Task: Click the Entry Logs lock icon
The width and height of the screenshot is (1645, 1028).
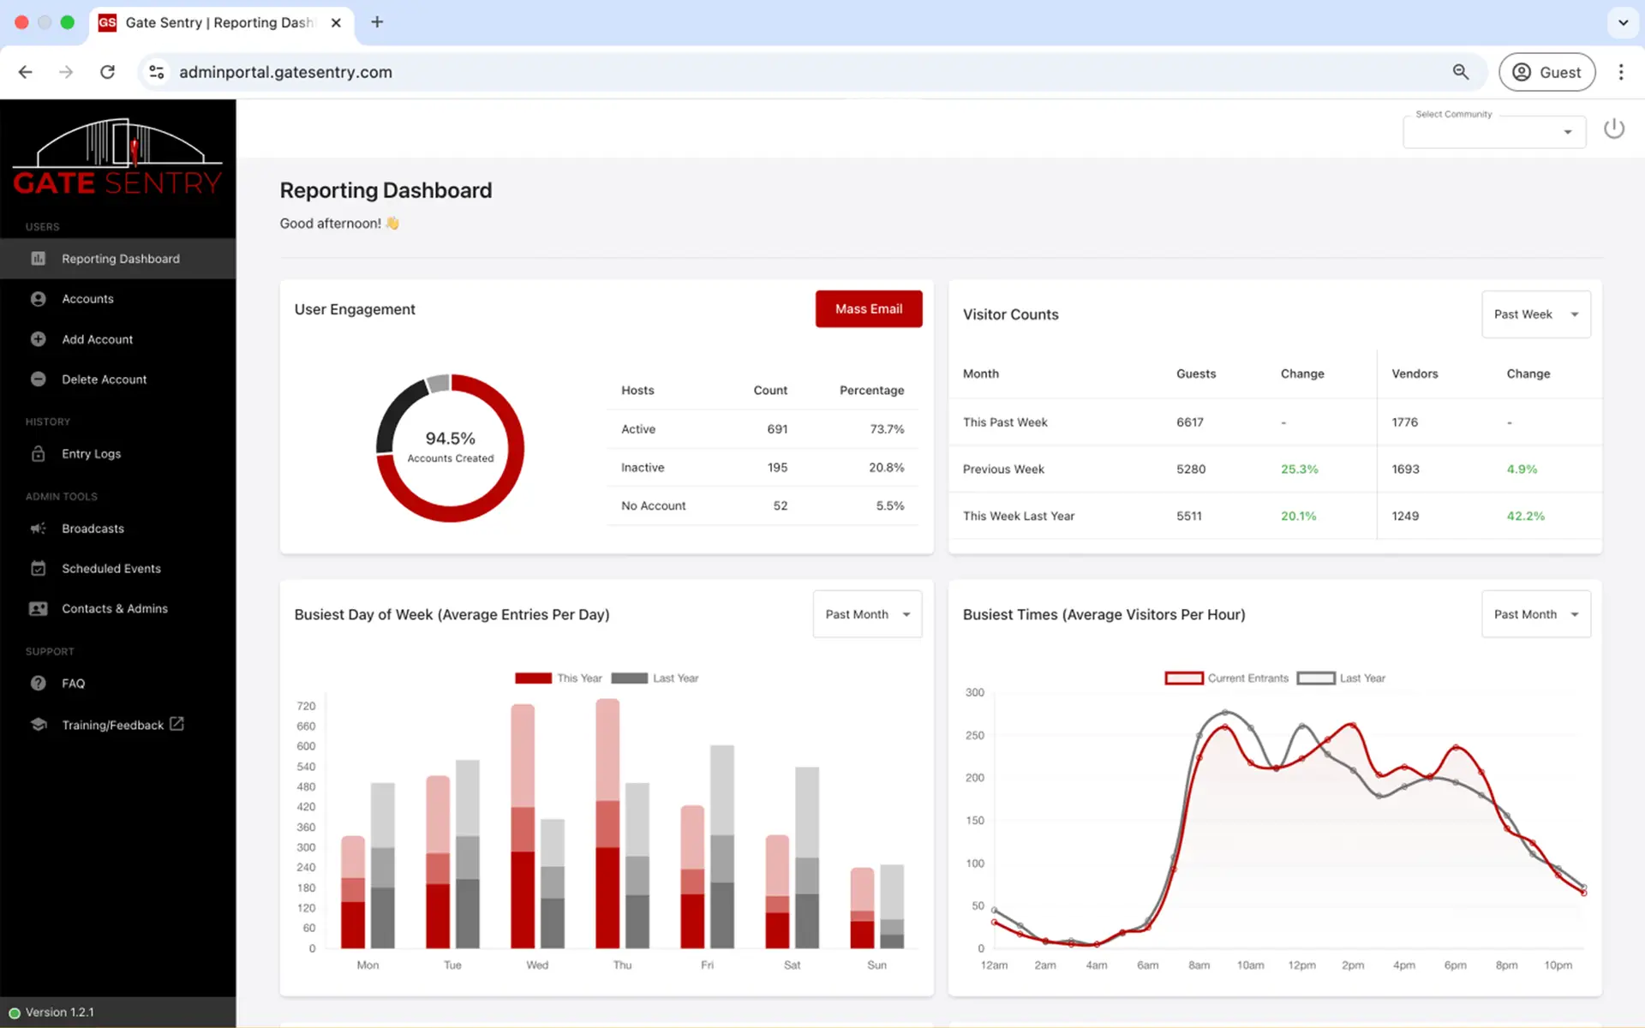Action: tap(39, 454)
